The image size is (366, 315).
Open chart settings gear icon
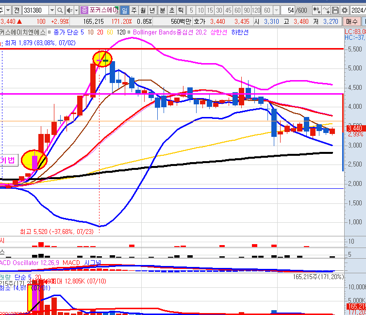tap(344, 10)
